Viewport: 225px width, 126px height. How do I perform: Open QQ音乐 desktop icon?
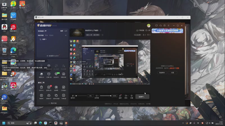13,5
